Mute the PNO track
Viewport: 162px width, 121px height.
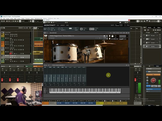[6, 59]
